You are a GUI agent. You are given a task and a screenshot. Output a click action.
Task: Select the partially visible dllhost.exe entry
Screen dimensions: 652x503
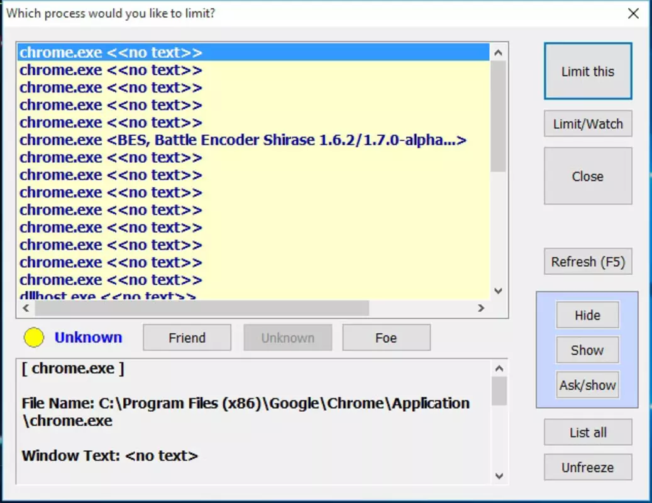tap(253, 295)
